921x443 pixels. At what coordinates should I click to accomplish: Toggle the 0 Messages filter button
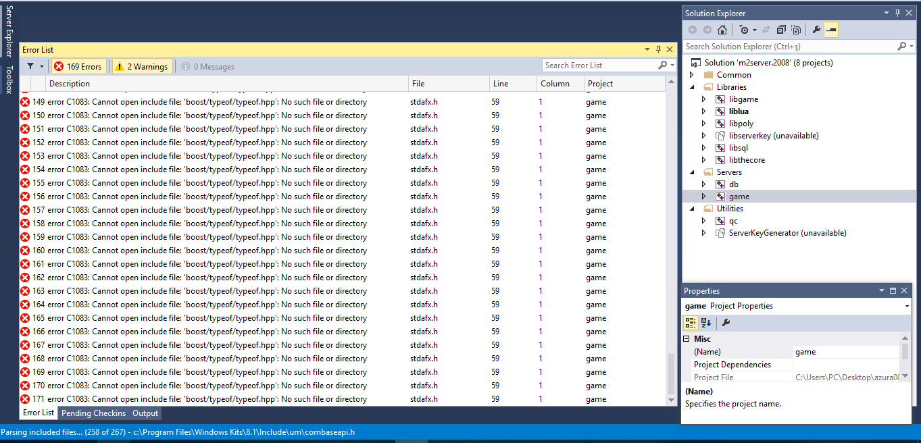click(207, 66)
